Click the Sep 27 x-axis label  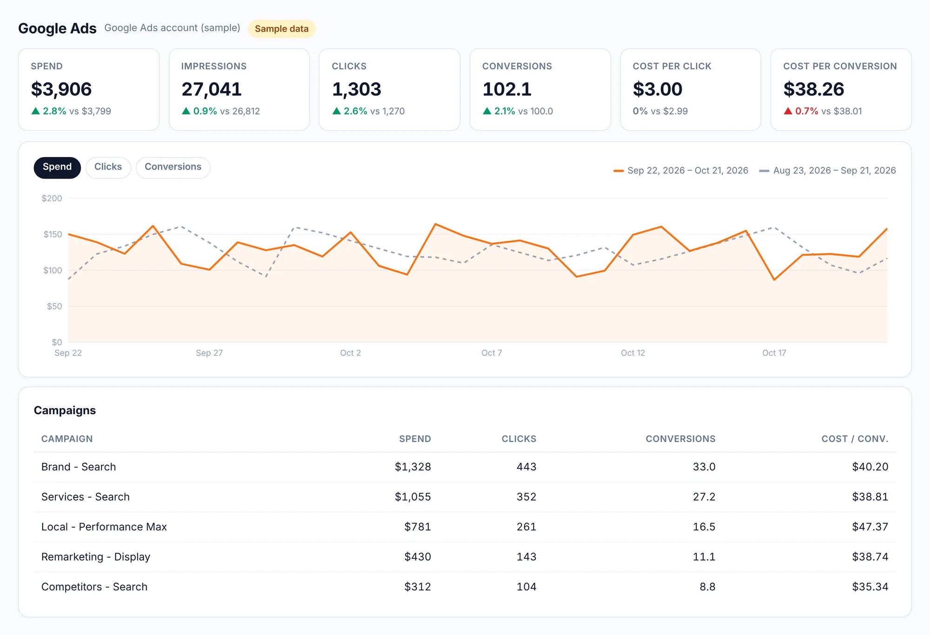click(x=209, y=353)
